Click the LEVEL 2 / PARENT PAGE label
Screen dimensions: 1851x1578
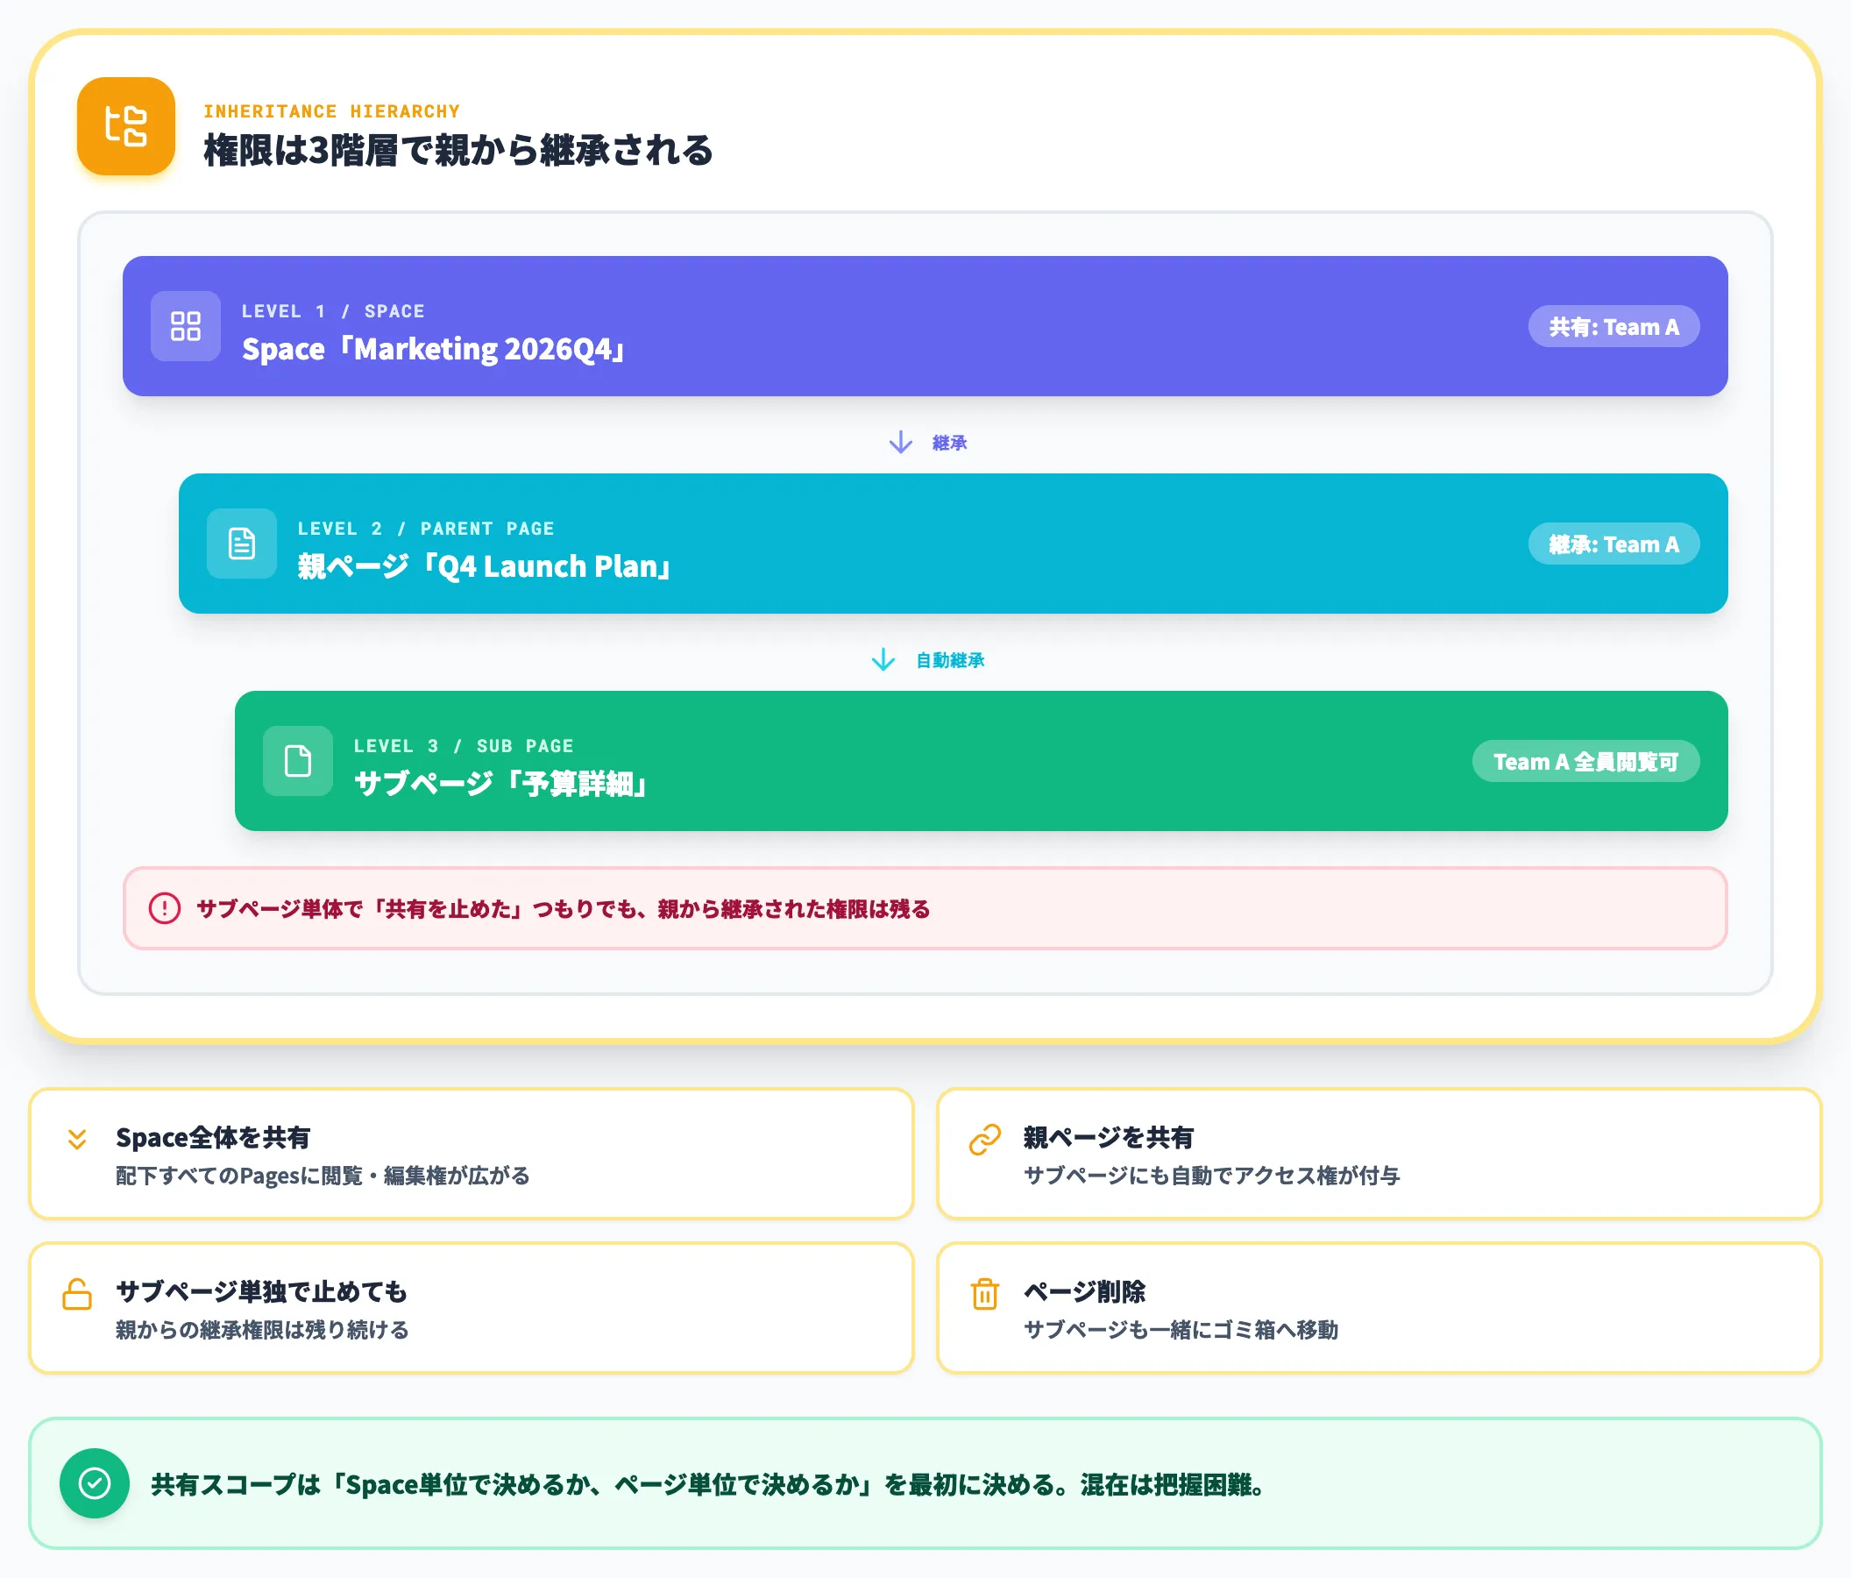[426, 528]
